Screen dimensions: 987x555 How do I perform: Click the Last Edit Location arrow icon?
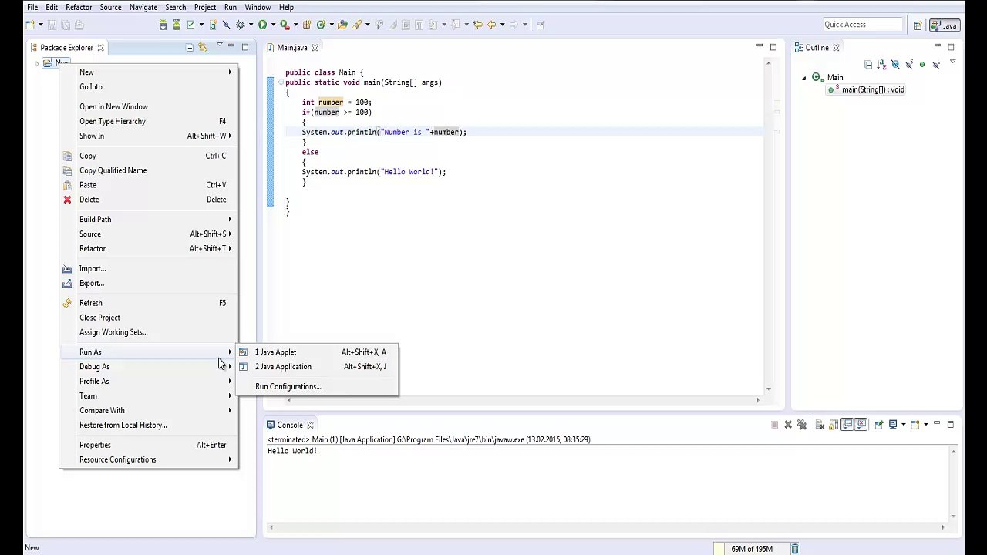477,25
